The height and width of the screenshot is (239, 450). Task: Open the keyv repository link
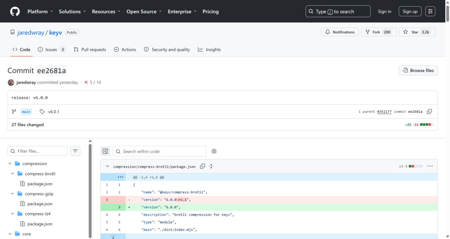pos(56,33)
